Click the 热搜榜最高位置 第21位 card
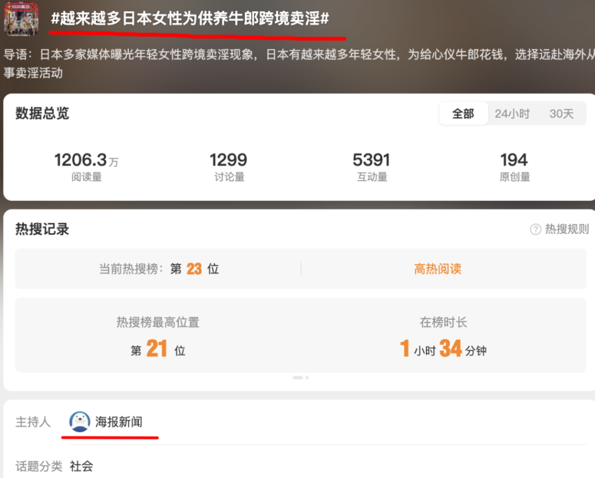This screenshot has width=595, height=478. pos(158,336)
